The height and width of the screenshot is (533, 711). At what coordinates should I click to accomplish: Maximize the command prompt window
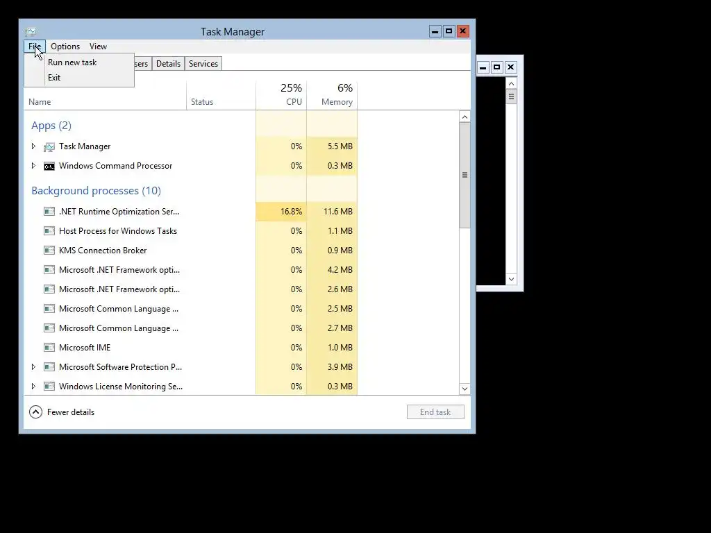pos(497,67)
